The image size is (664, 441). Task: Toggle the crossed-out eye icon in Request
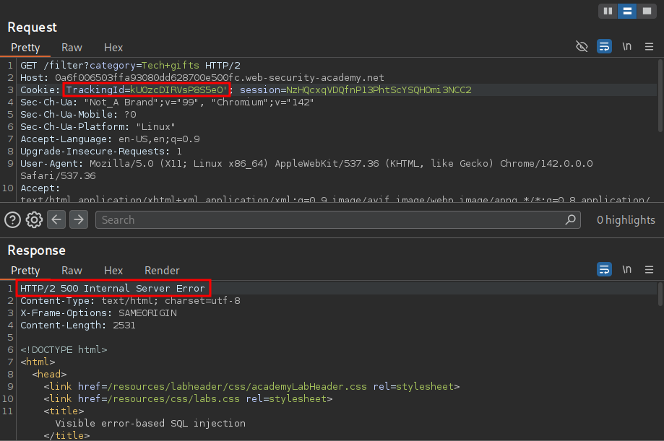coord(582,47)
